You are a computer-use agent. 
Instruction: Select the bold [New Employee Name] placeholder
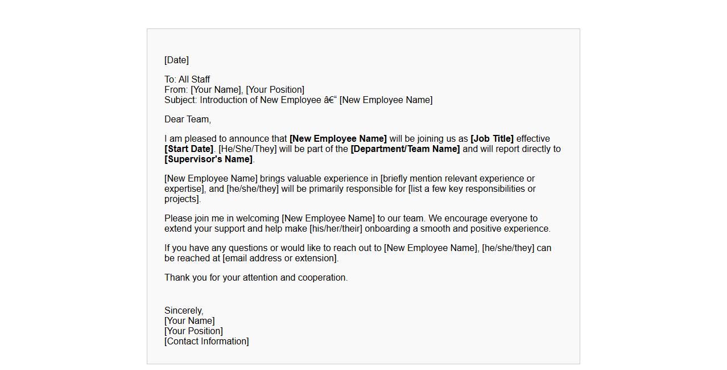[338, 139]
